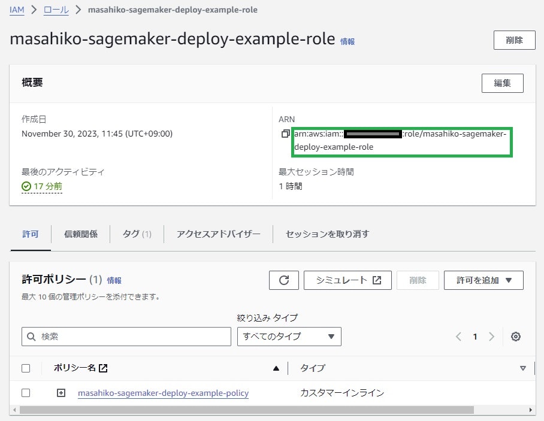This screenshot has height=421, width=544.
Task: Click the ARN text value
Action: click(x=400, y=141)
